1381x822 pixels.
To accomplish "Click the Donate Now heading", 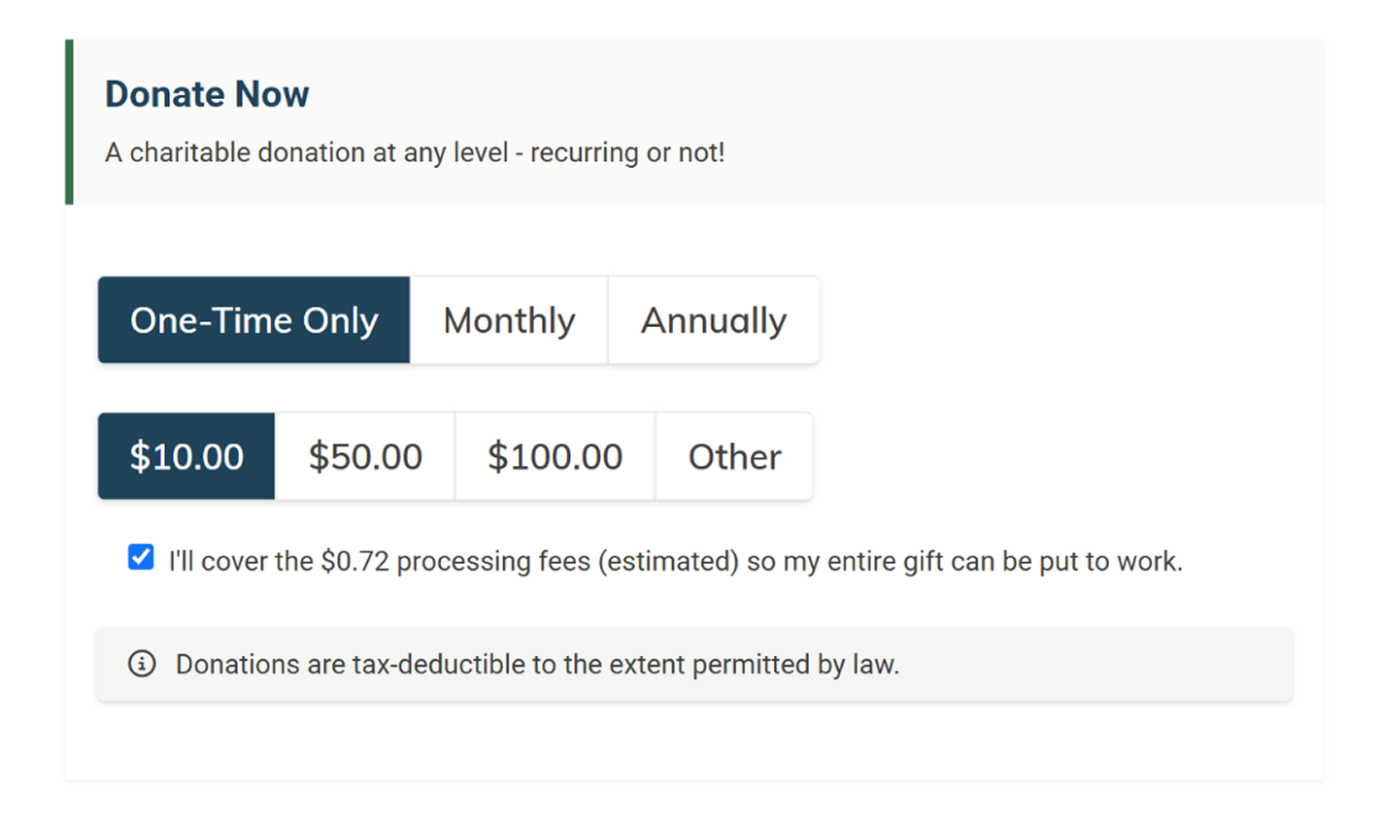I will click(x=207, y=94).
